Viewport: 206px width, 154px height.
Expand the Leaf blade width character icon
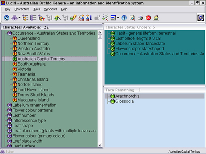tap(9, 141)
